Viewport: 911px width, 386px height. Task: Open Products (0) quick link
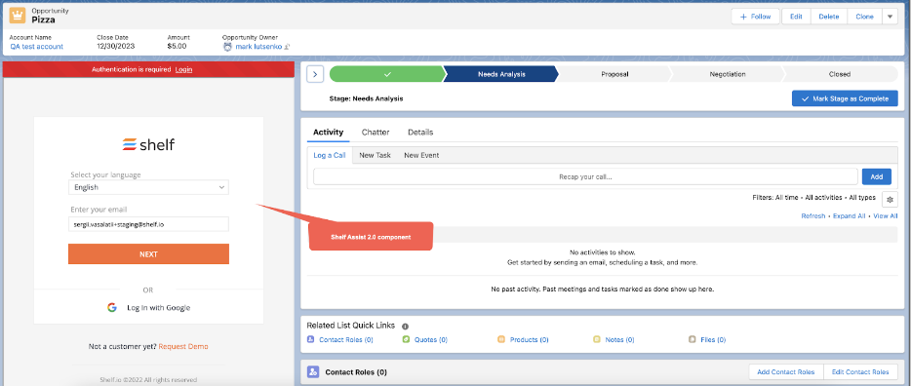click(530, 339)
